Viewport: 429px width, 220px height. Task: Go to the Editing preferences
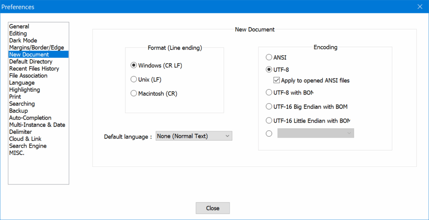[18, 33]
